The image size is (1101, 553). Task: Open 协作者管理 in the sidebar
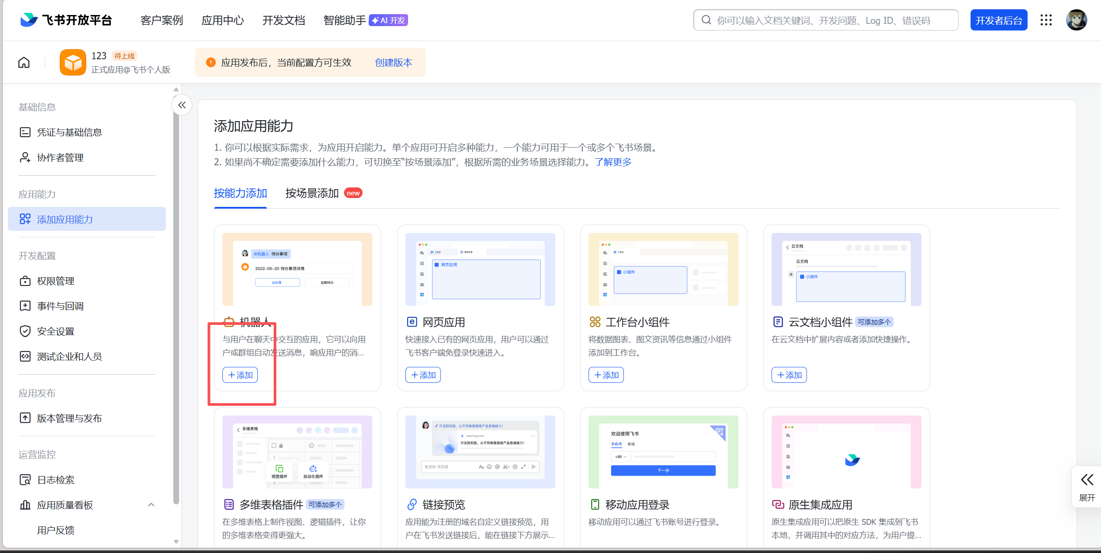60,157
